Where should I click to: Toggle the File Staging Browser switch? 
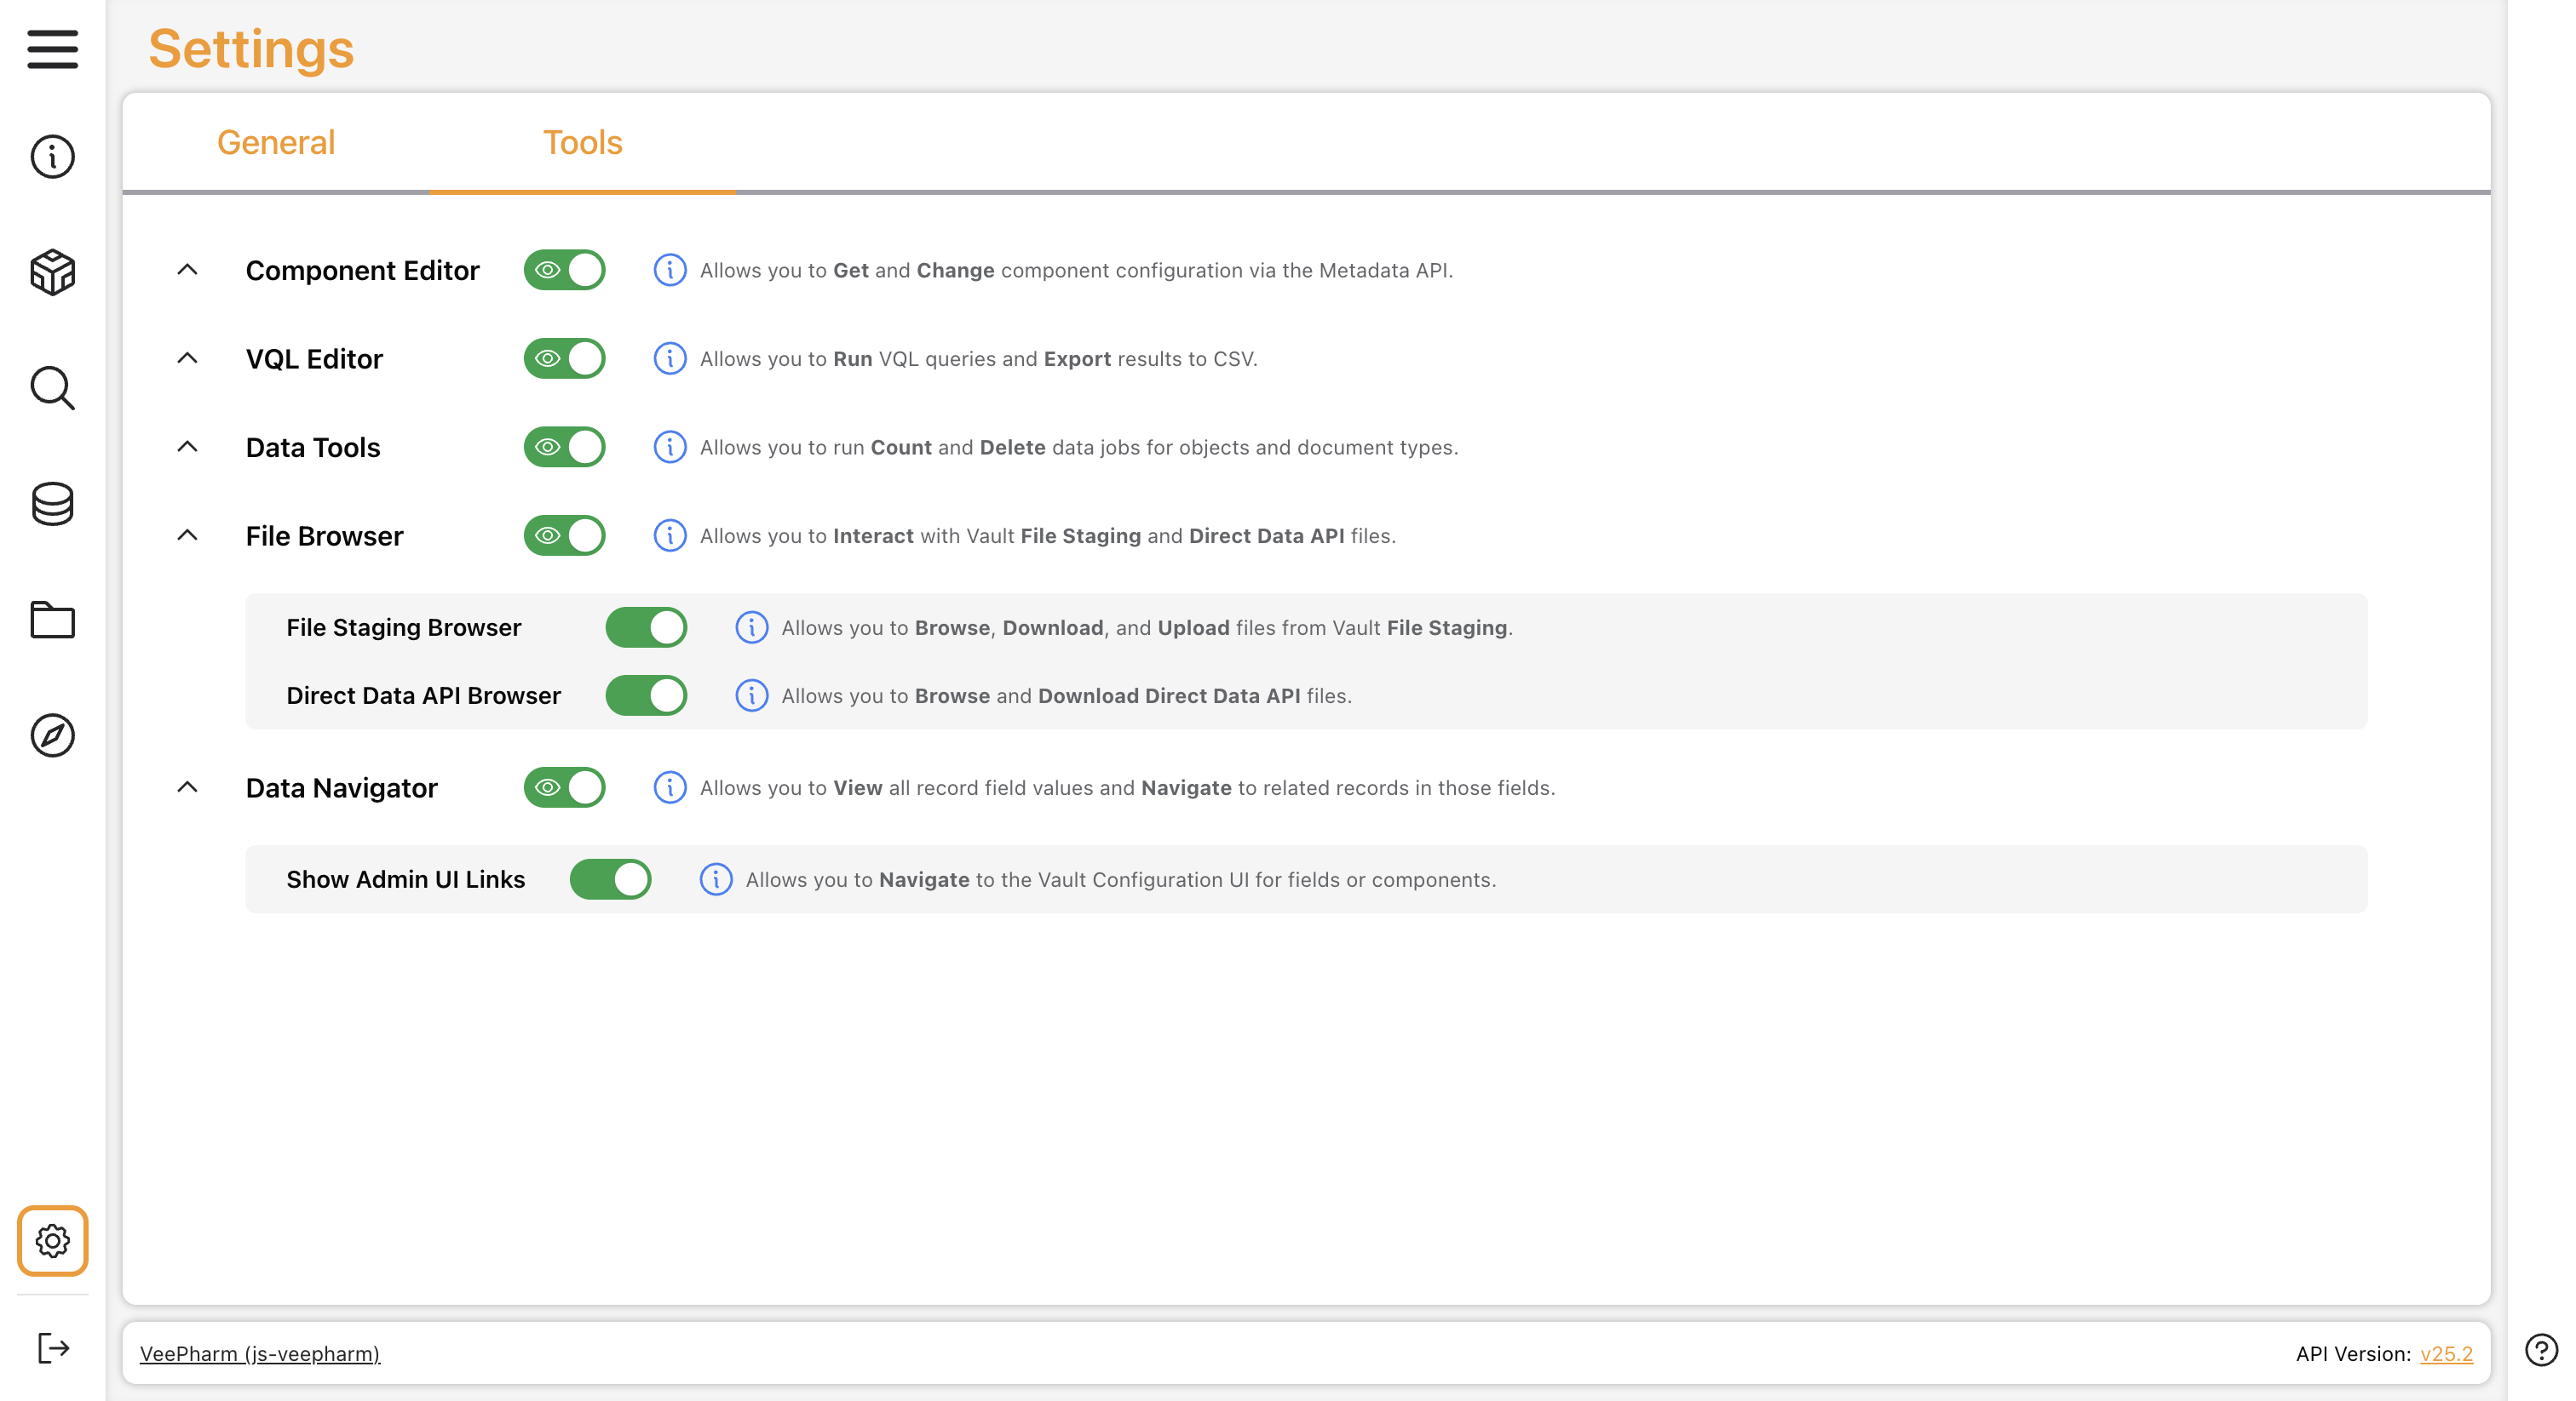646,627
